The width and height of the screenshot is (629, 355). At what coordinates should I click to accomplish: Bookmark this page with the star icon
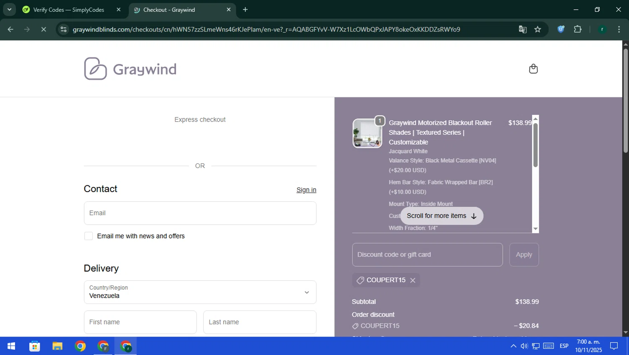(x=538, y=29)
